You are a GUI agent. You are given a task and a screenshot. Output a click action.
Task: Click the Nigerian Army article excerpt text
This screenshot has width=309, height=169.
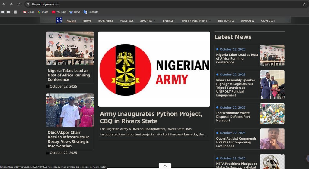pos(153,131)
